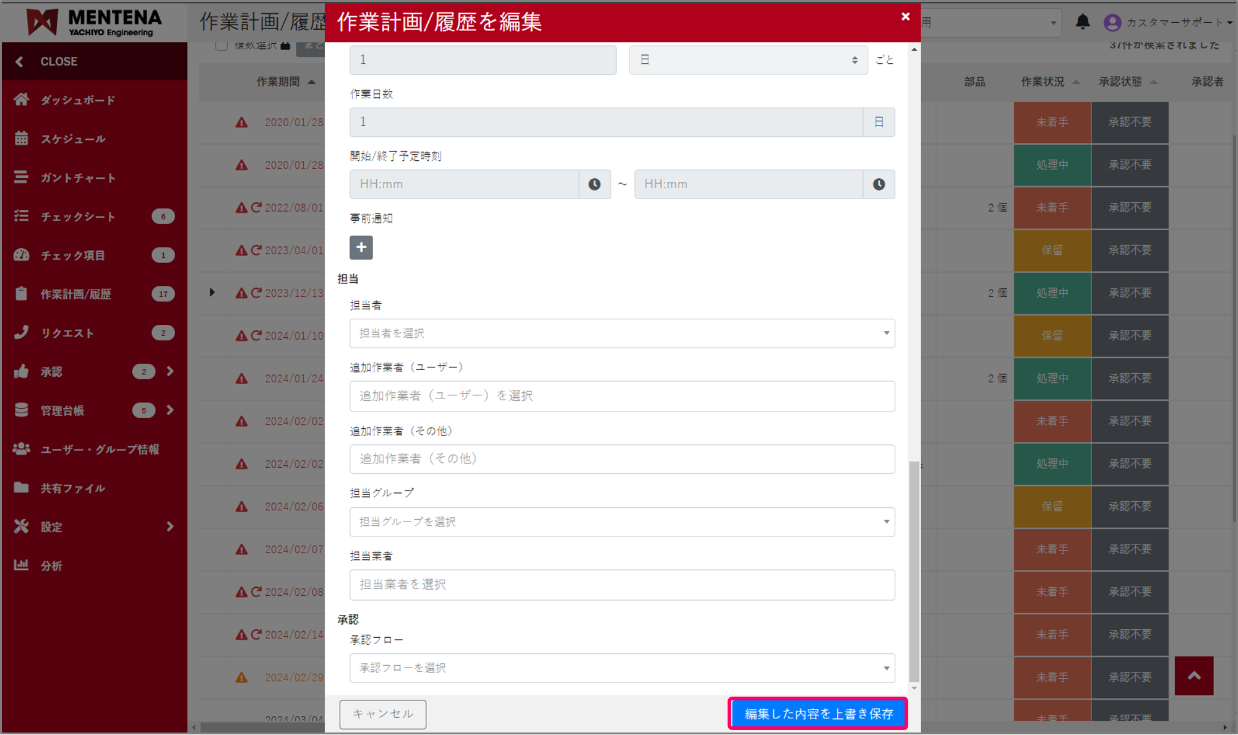Open スケジュール menu item
Image resolution: width=1238 pixels, height=735 pixels.
[x=73, y=139]
